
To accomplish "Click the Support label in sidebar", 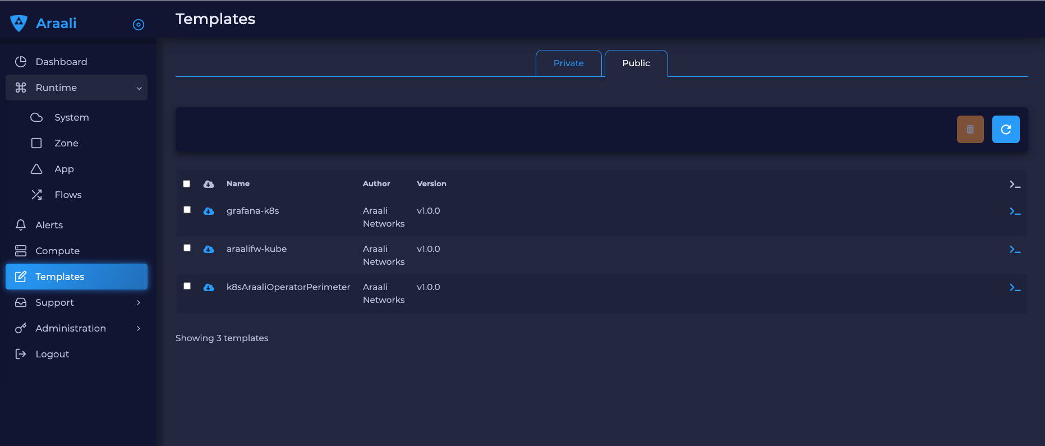I will (x=54, y=302).
